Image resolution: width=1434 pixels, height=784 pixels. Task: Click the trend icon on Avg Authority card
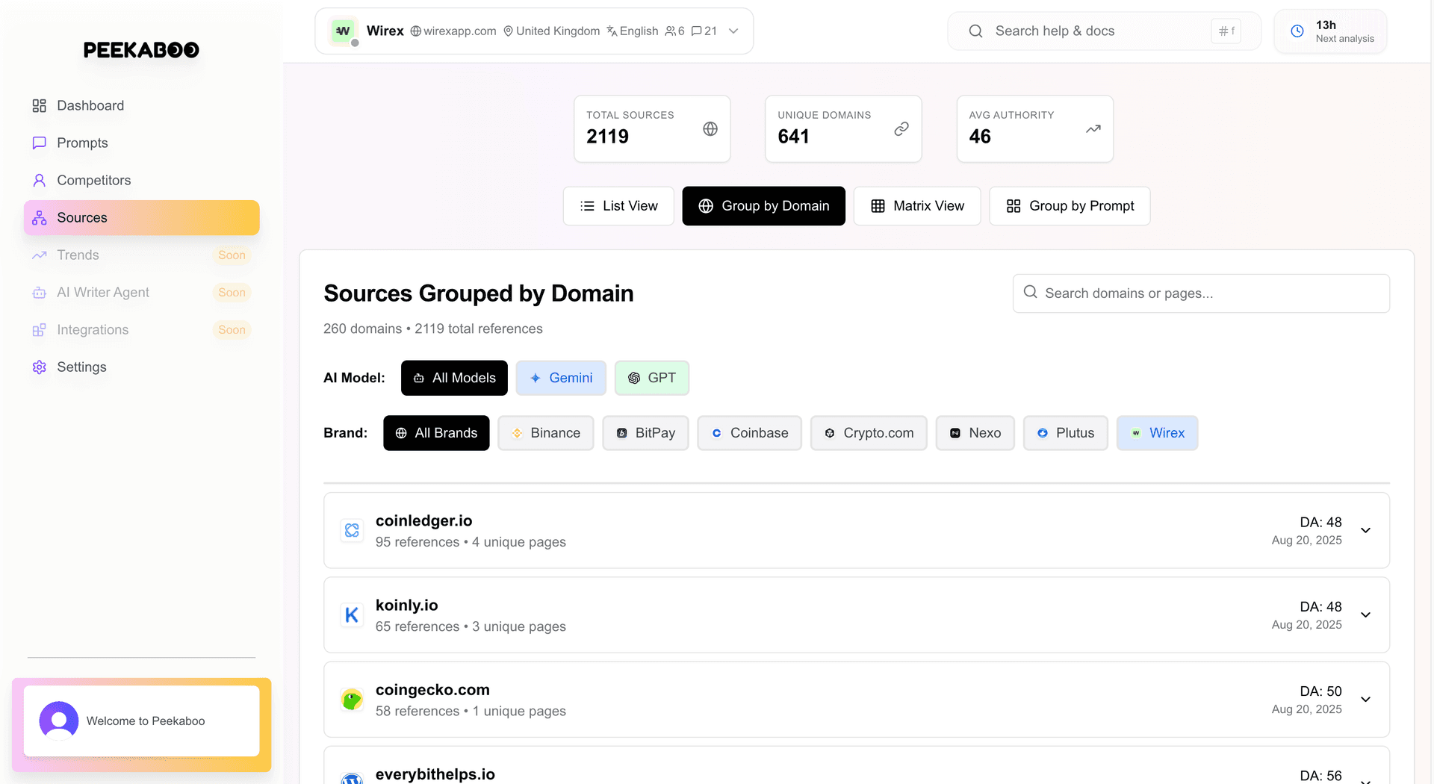point(1093,129)
